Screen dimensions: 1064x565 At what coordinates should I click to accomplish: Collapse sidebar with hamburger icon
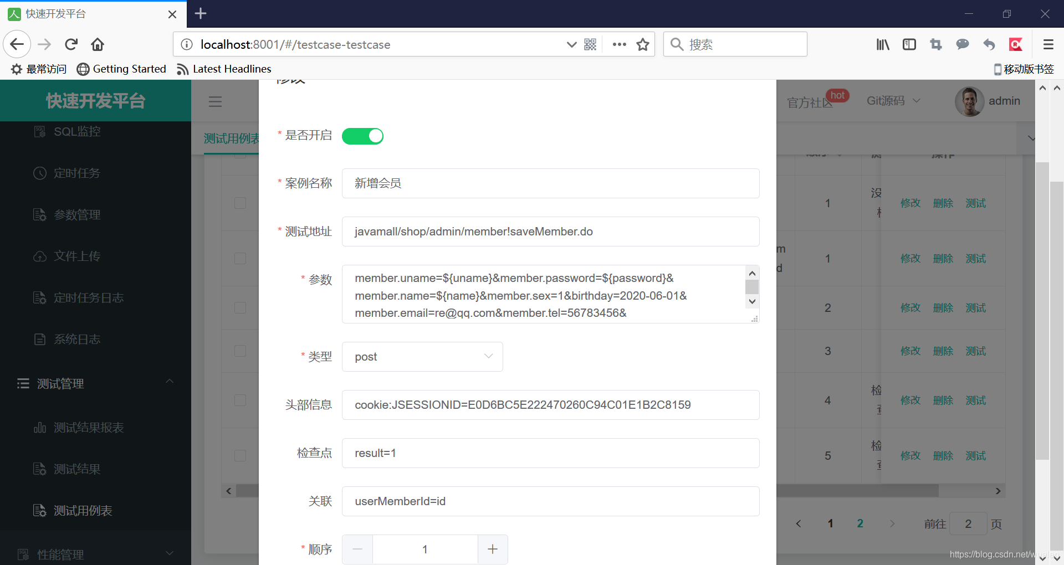(215, 101)
